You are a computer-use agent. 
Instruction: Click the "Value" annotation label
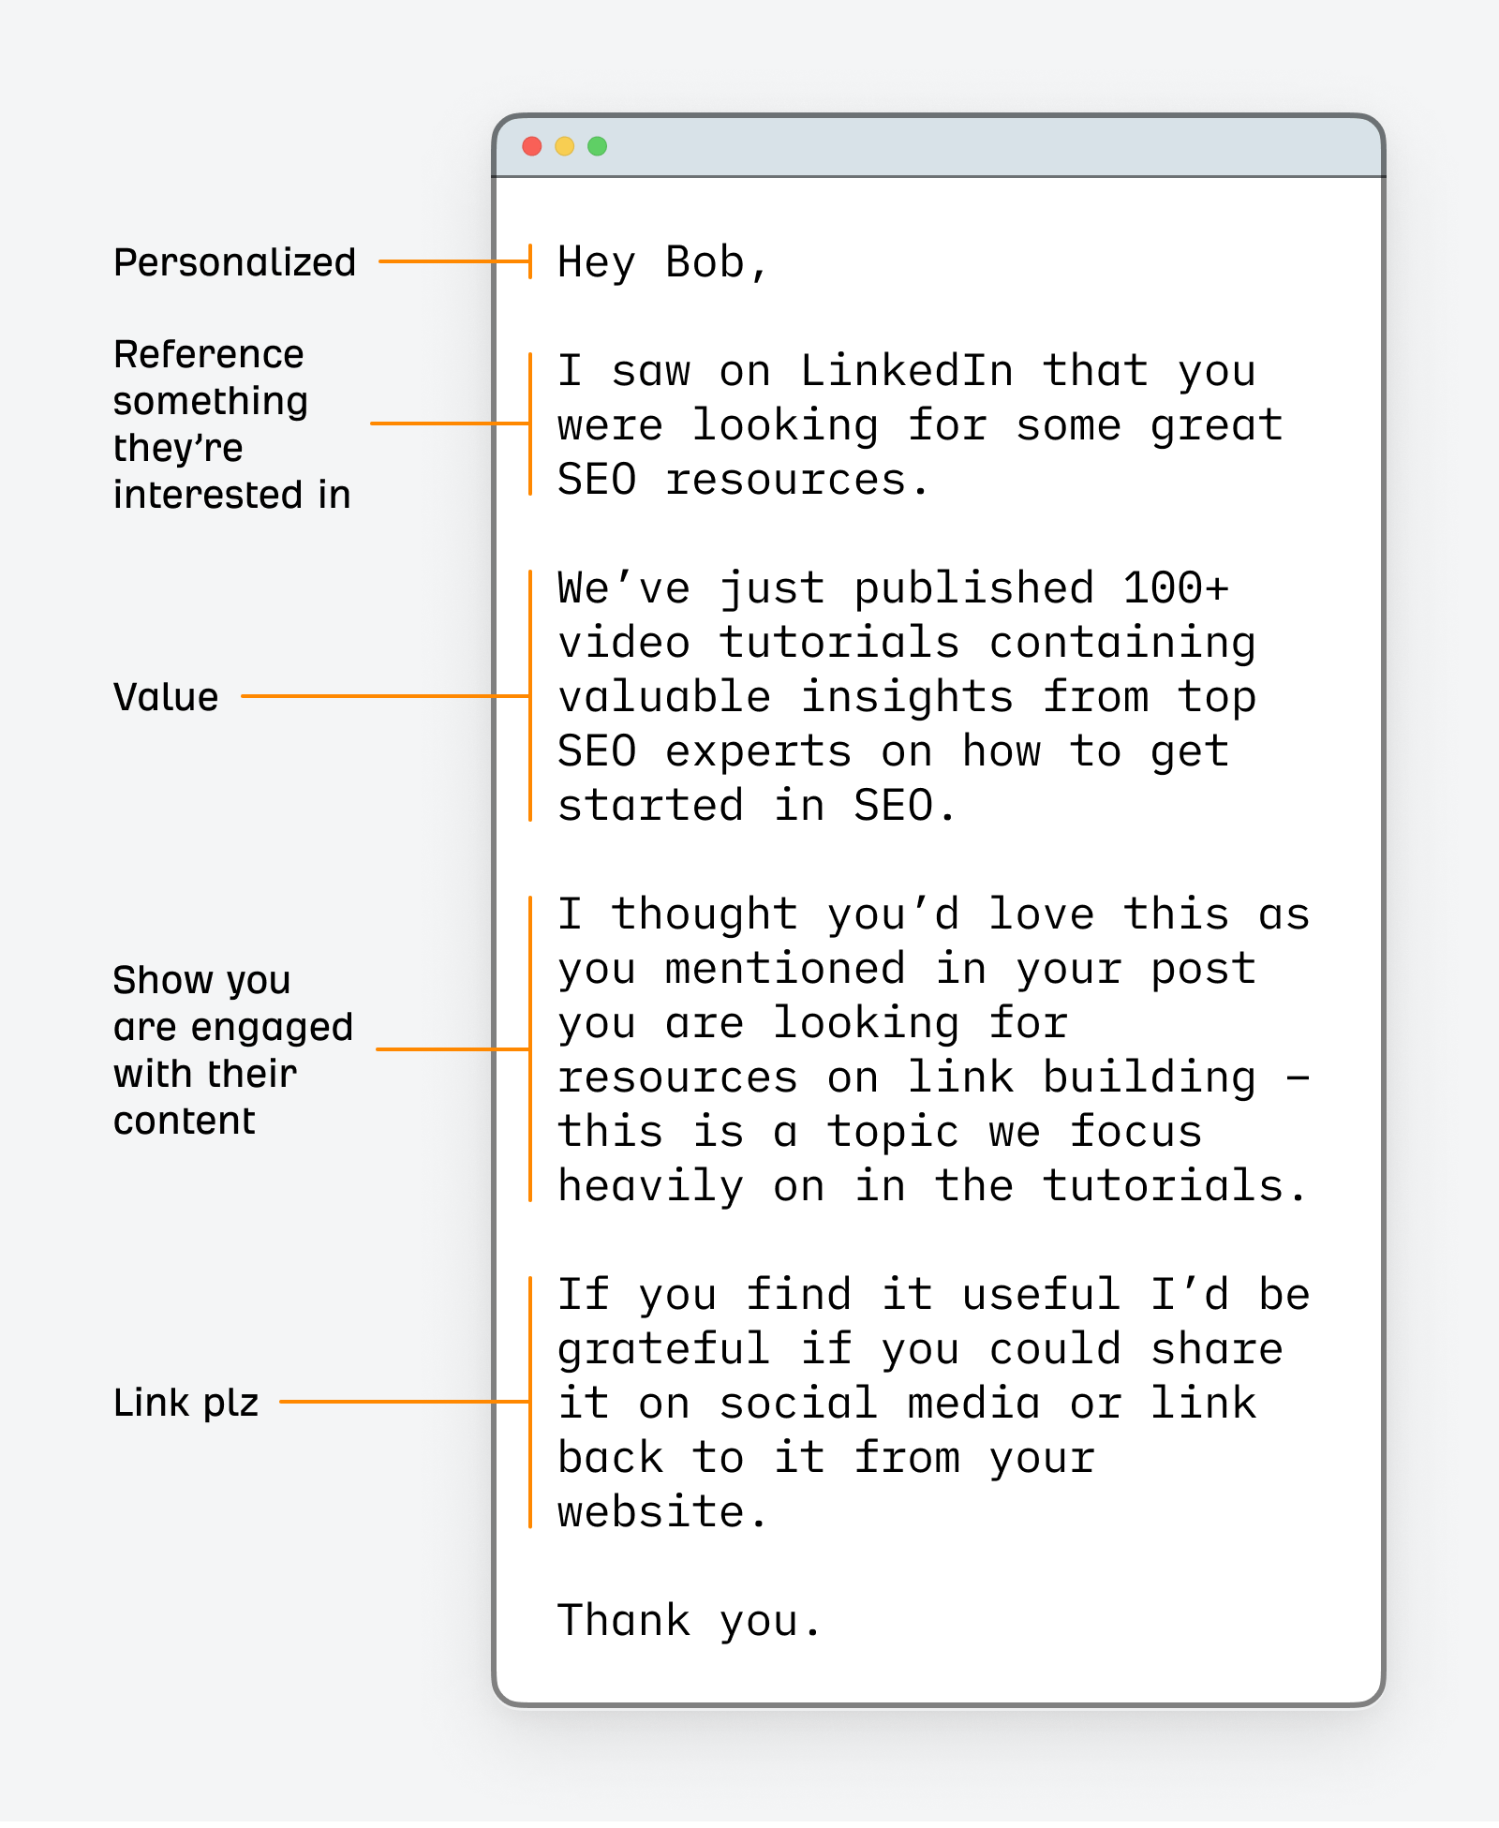tap(166, 697)
